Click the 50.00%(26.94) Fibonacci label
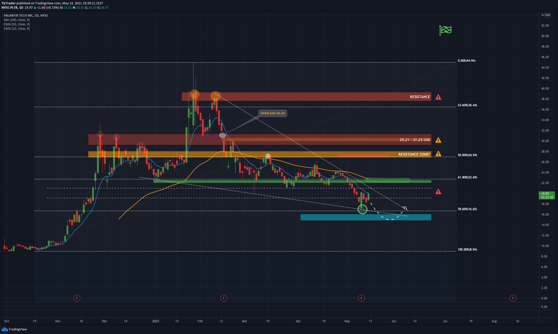 [467, 155]
